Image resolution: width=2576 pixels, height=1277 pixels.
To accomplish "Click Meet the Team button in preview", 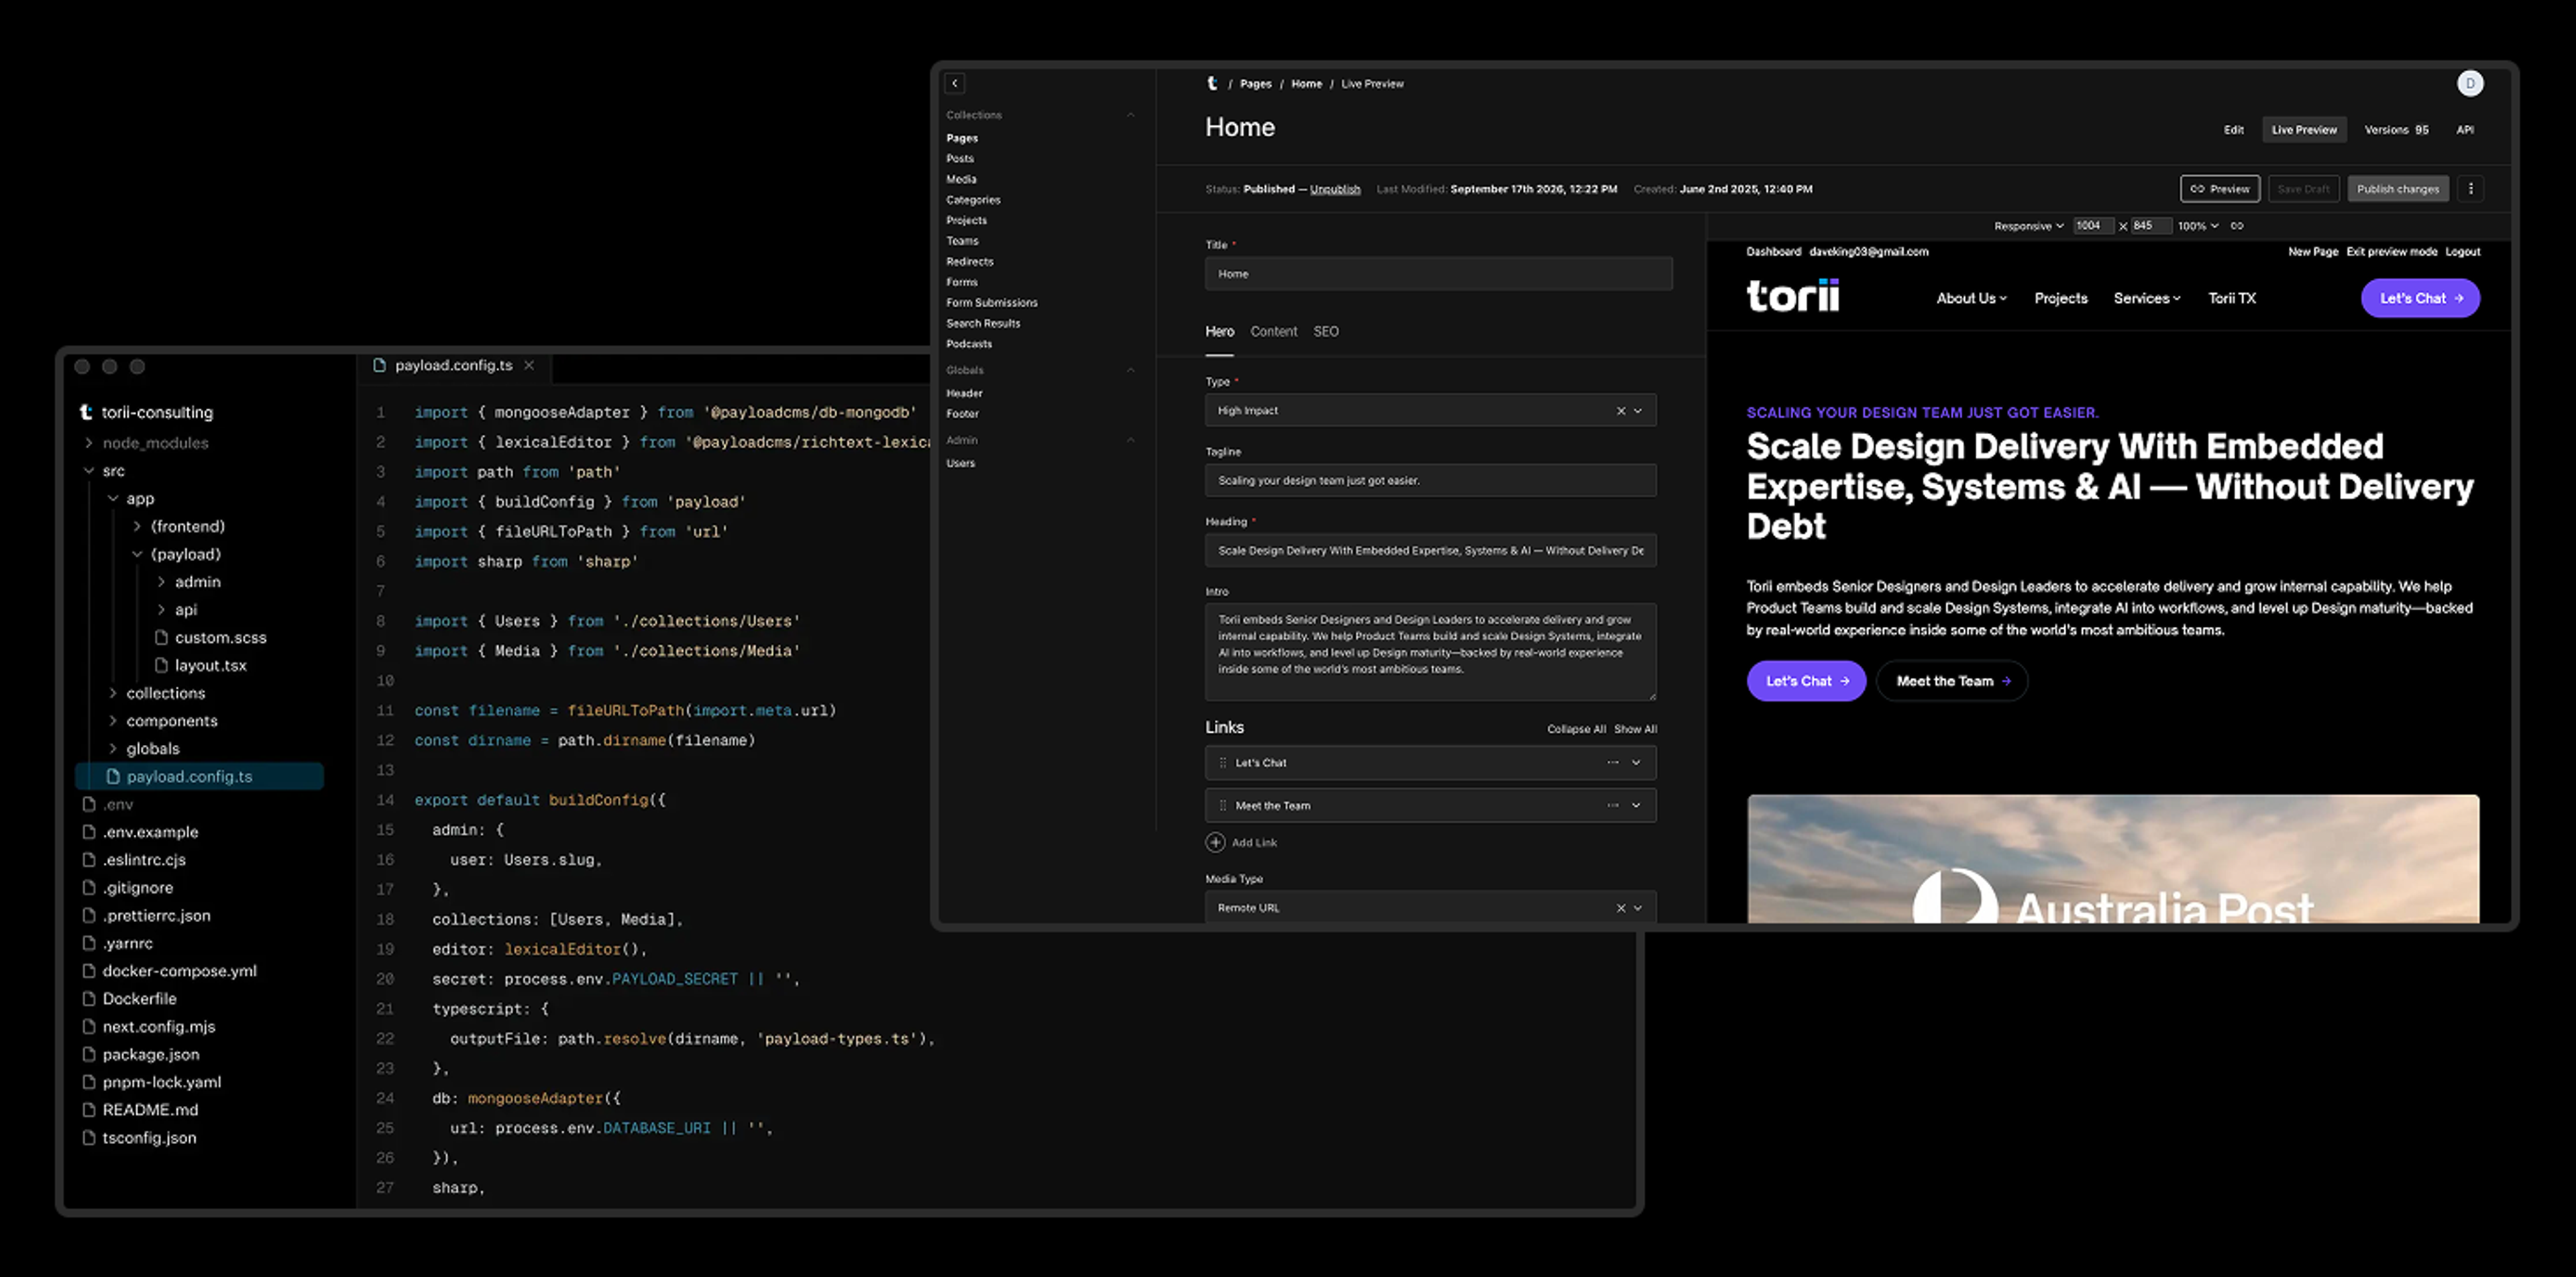I will 1952,681.
